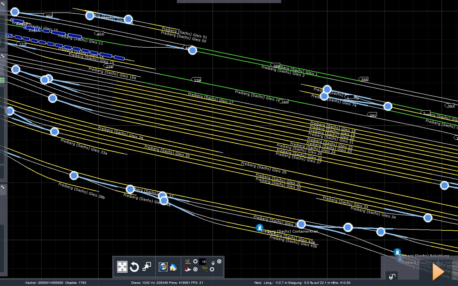Select the Rotate tool

134,267
